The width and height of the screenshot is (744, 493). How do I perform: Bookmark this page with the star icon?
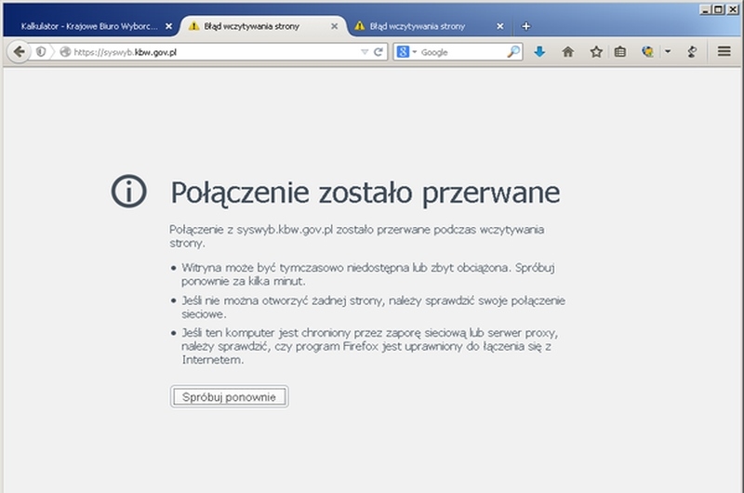(596, 52)
